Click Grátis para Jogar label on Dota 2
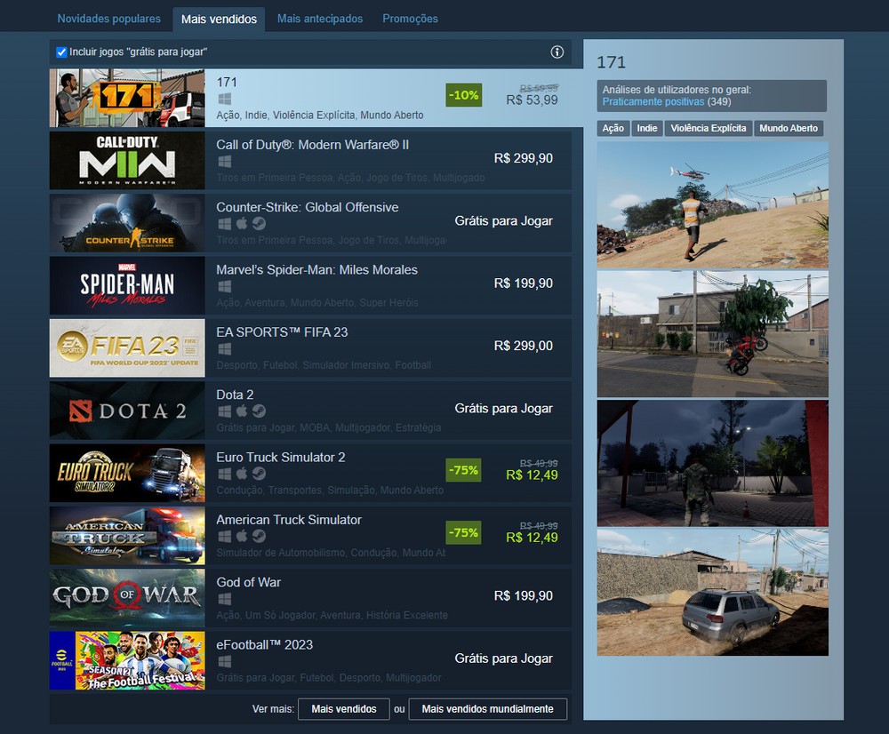Screen dimensions: 889x734 [503, 409]
